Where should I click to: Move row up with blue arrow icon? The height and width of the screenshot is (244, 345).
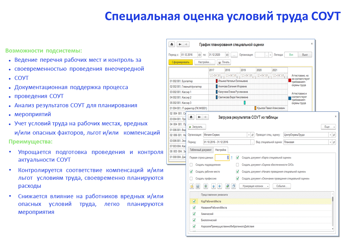click(214, 186)
